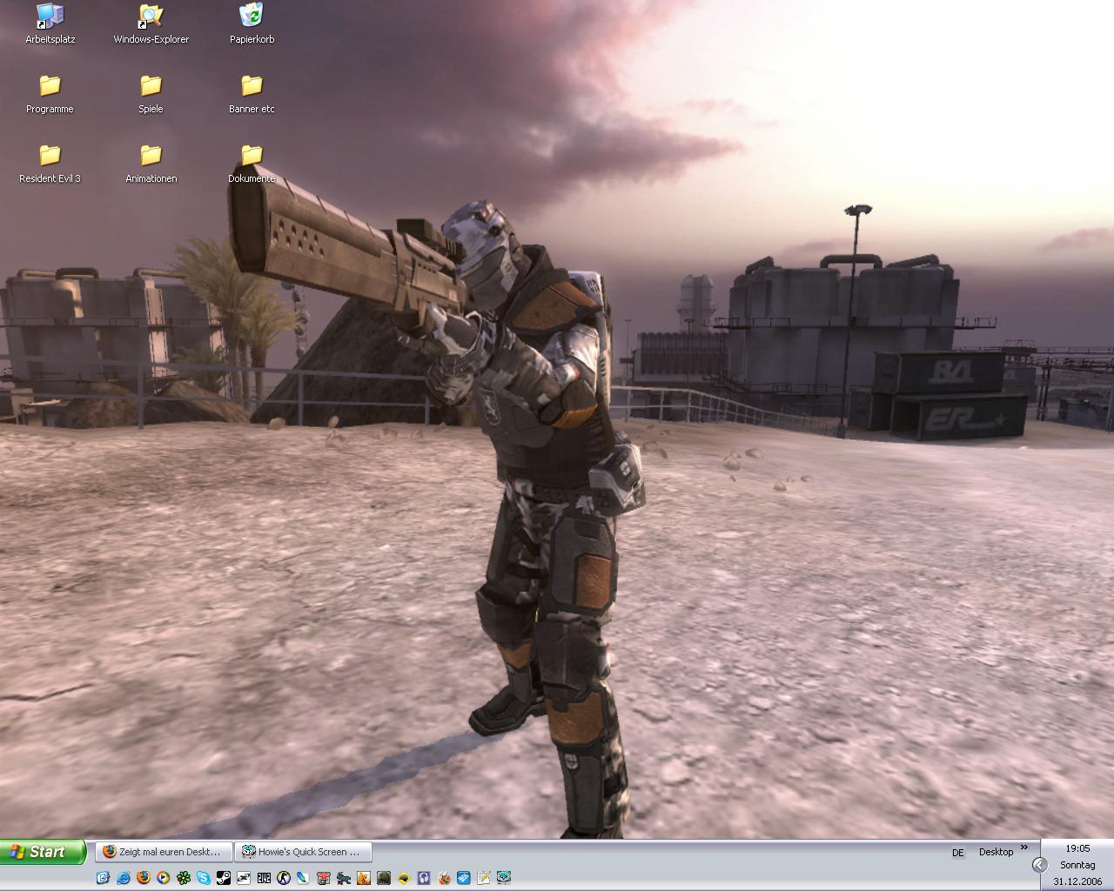Click the Desktop toolbar label
The height and width of the screenshot is (891, 1114).
pos(996,852)
